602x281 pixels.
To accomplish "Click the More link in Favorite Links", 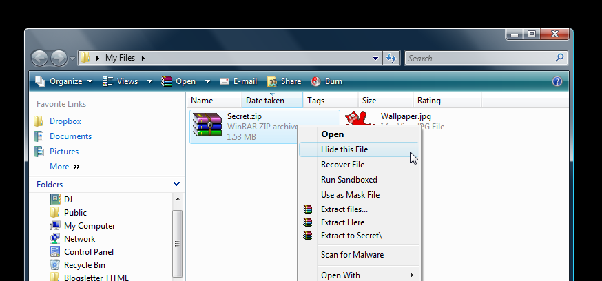I will pyautogui.click(x=65, y=167).
